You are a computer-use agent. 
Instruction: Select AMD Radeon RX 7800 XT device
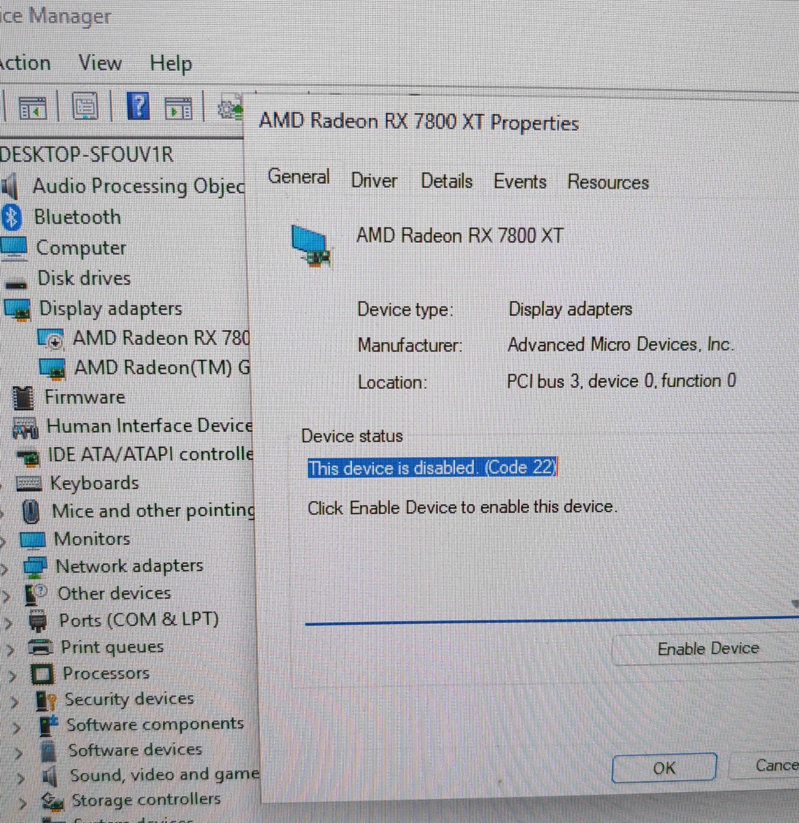tap(161, 338)
